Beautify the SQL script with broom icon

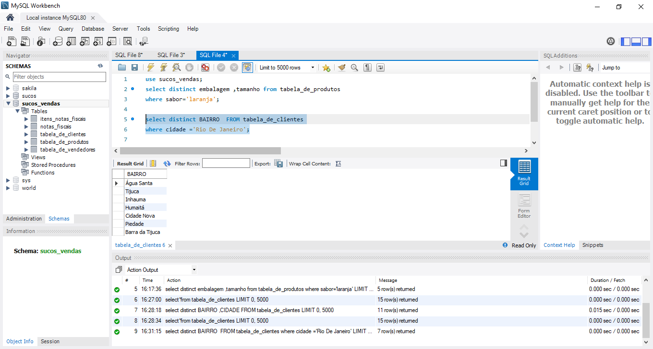point(341,68)
